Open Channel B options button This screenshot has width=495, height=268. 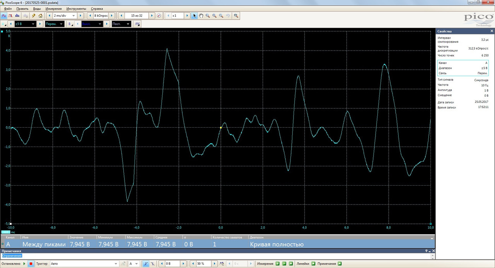(70, 24)
